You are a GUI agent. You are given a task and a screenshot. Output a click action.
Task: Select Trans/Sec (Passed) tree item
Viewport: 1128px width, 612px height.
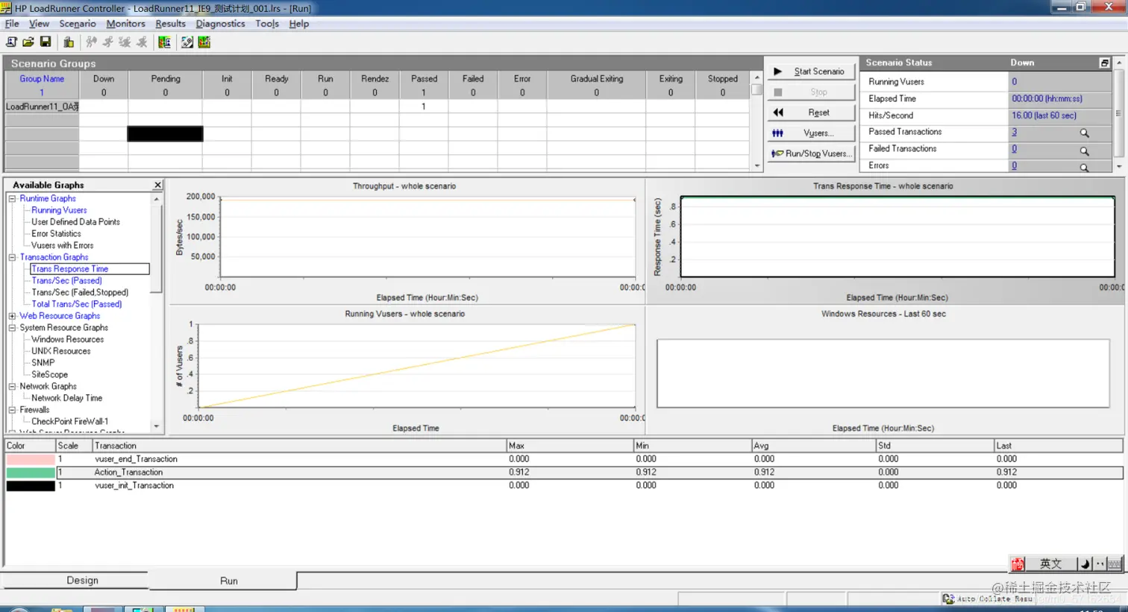point(66,281)
